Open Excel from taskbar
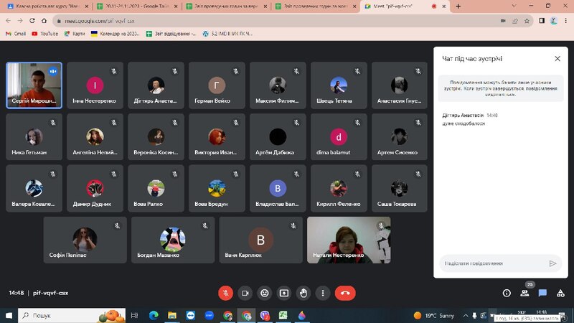 283,315
